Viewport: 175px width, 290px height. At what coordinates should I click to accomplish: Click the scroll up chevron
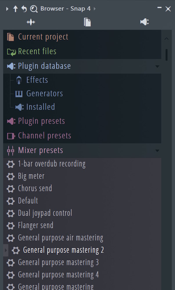coord(167,39)
